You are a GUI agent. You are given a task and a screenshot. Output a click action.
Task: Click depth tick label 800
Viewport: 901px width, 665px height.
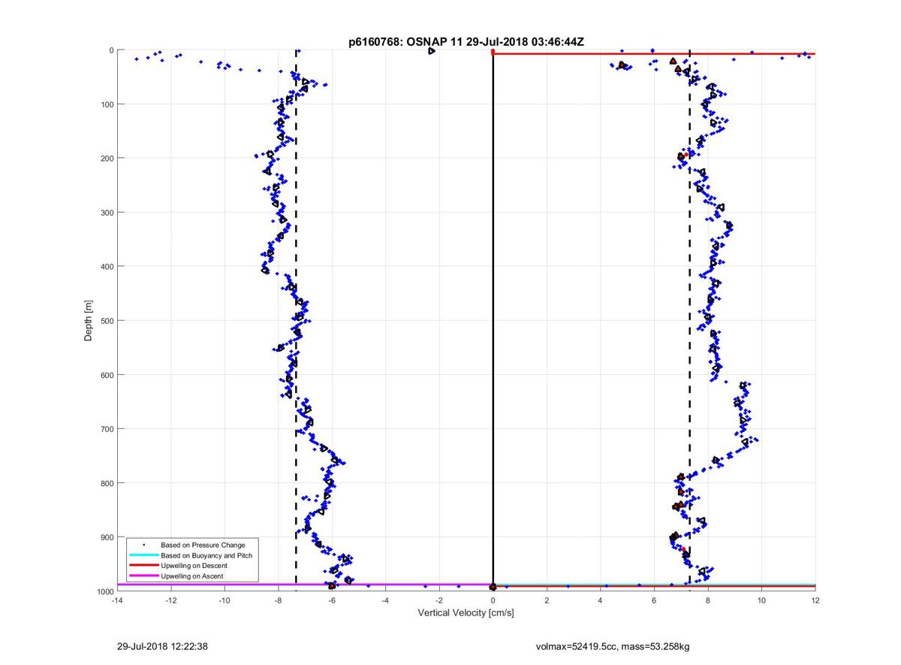107,482
